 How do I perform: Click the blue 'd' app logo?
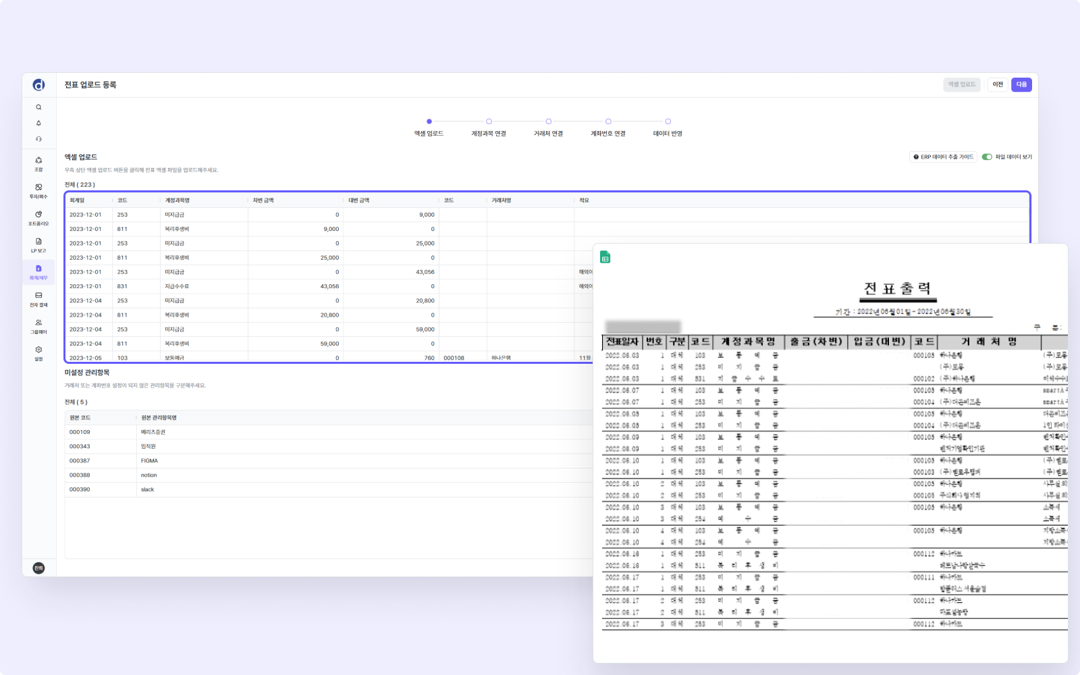38,84
